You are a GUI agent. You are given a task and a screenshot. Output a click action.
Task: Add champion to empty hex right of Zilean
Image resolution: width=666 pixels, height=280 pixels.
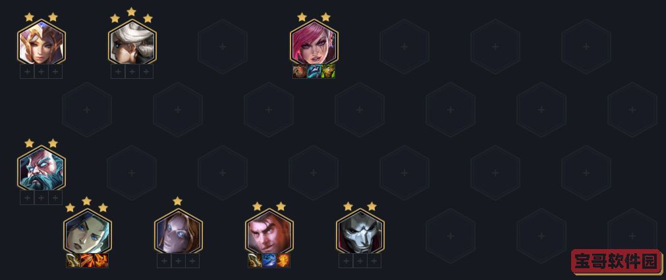(x=132, y=173)
